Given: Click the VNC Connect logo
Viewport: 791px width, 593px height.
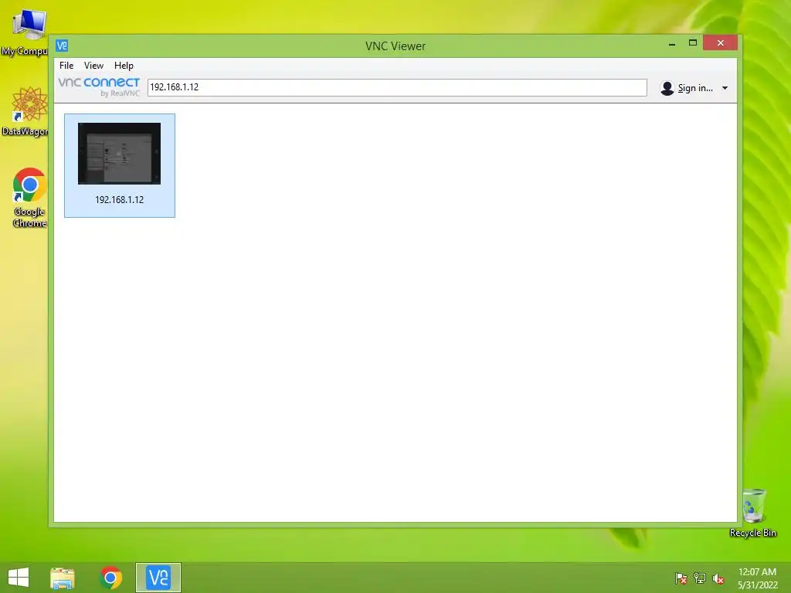Looking at the screenshot, I should [x=99, y=86].
